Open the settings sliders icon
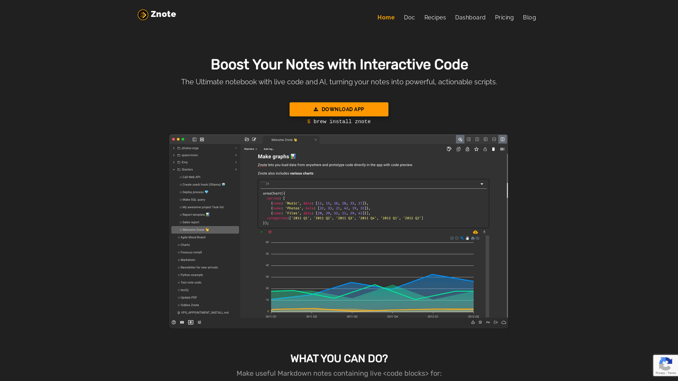The height and width of the screenshot is (381, 678). point(200,323)
